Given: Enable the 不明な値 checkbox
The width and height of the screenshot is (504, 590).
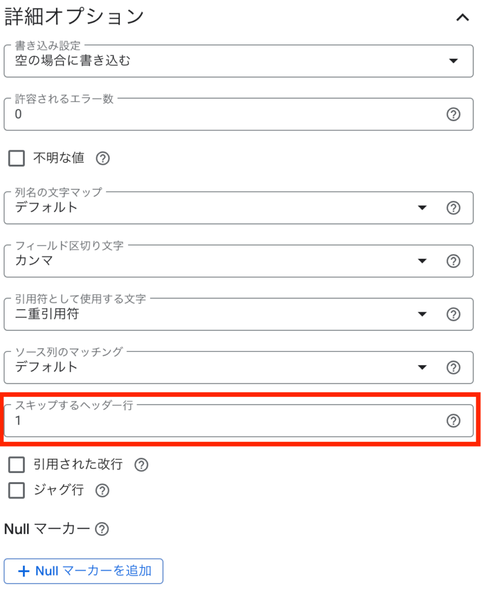Looking at the screenshot, I should click(x=17, y=158).
